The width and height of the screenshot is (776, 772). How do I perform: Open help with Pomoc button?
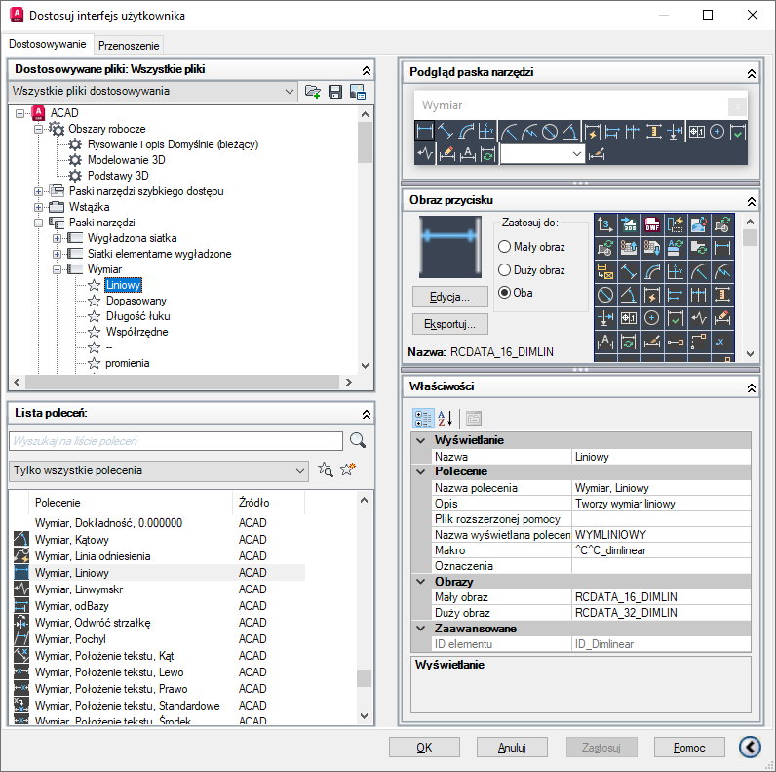pos(689,748)
